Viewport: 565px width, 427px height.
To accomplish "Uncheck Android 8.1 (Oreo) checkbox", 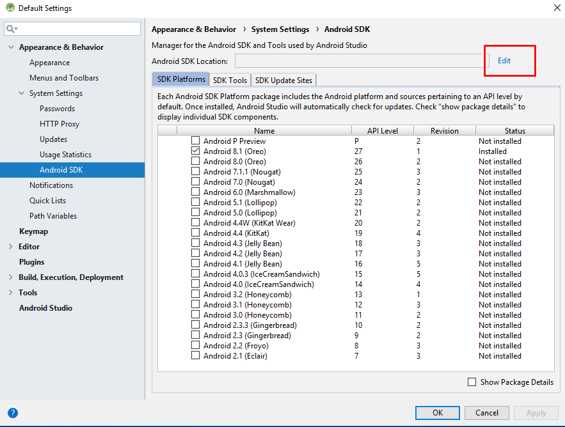I will point(196,151).
